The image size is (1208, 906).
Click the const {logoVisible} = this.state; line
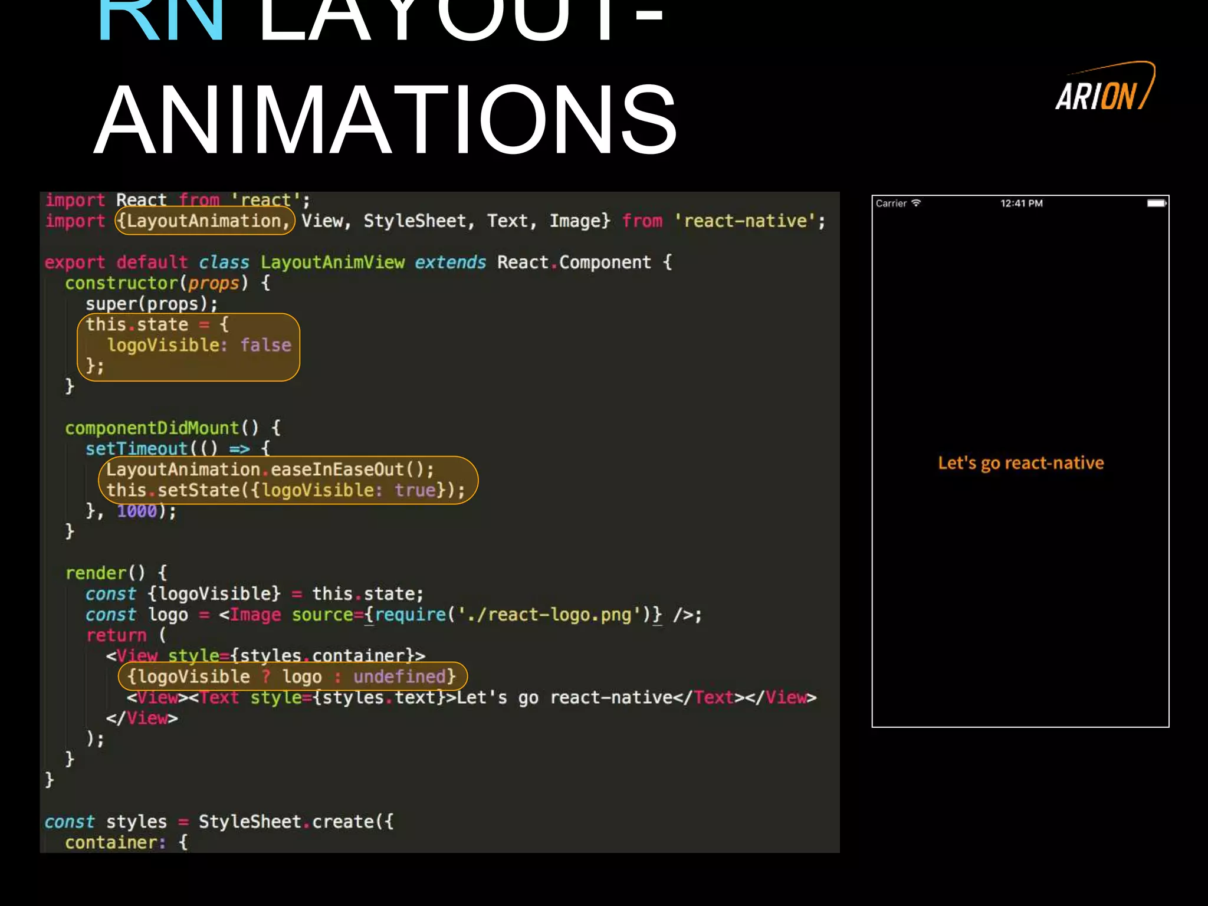coord(255,594)
